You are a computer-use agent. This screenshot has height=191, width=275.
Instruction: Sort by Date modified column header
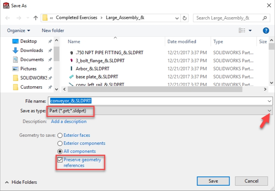point(182,42)
